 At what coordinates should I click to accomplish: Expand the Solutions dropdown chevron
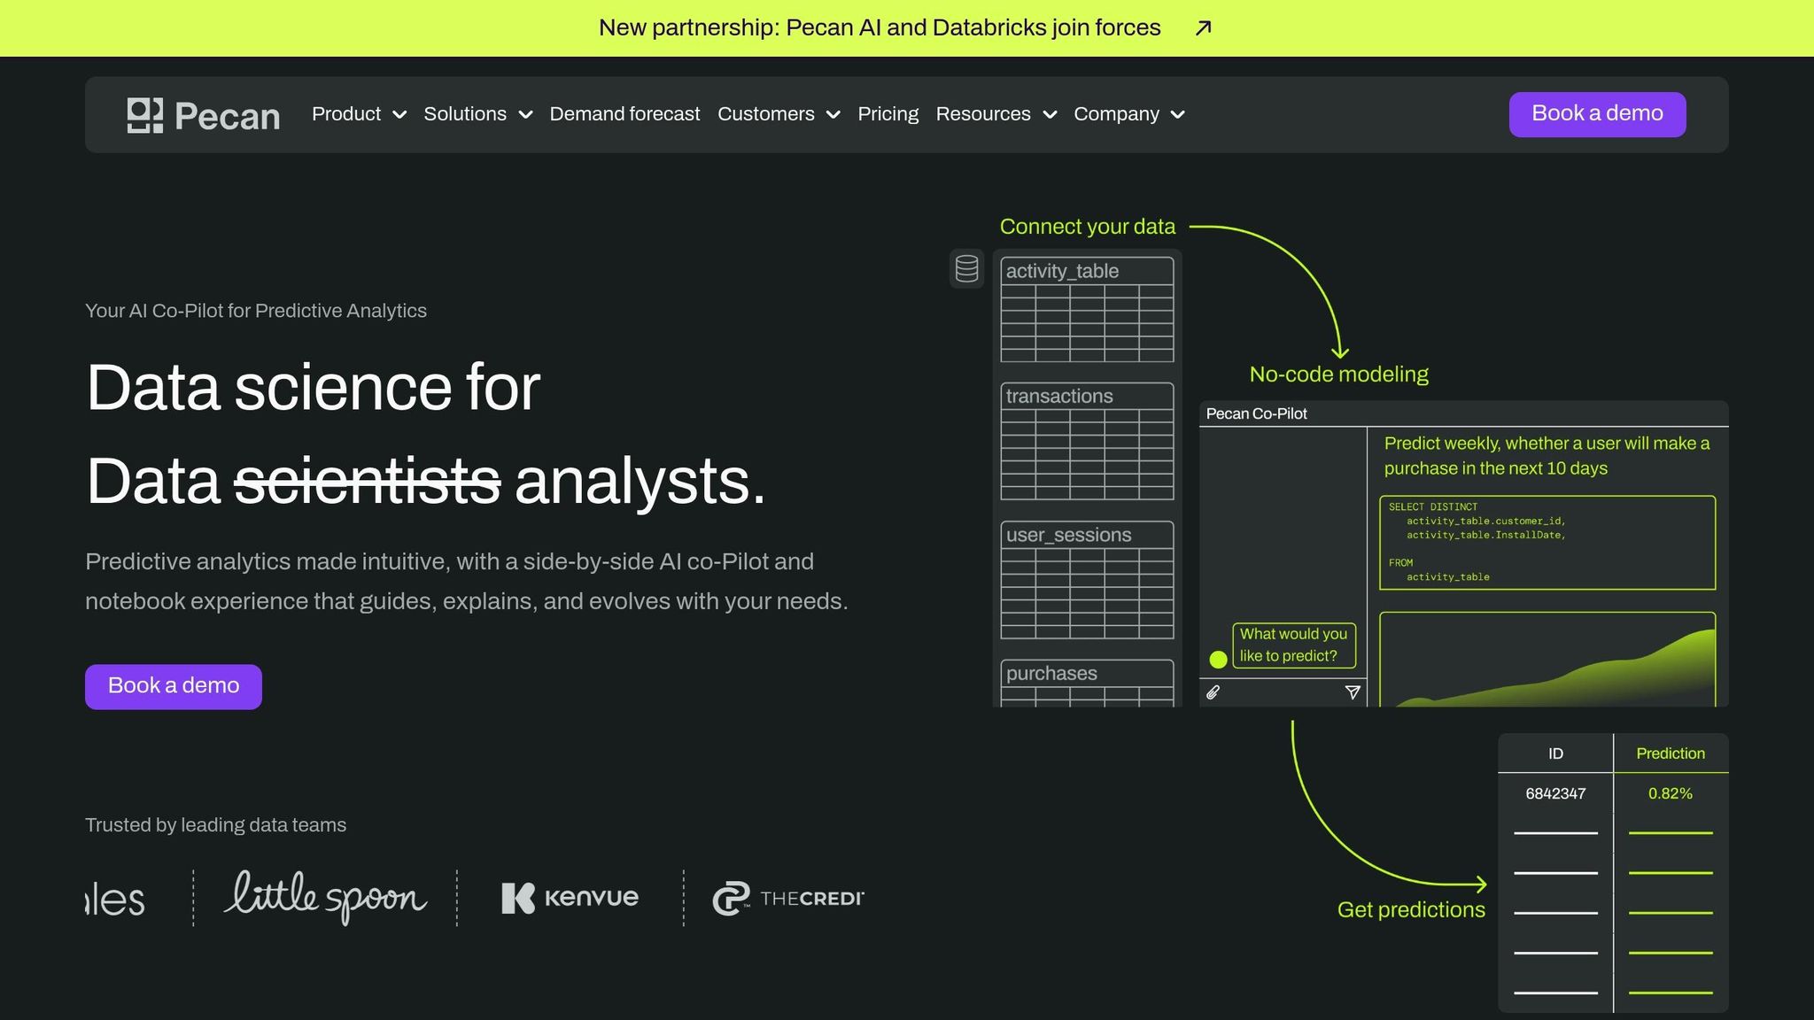(x=525, y=115)
